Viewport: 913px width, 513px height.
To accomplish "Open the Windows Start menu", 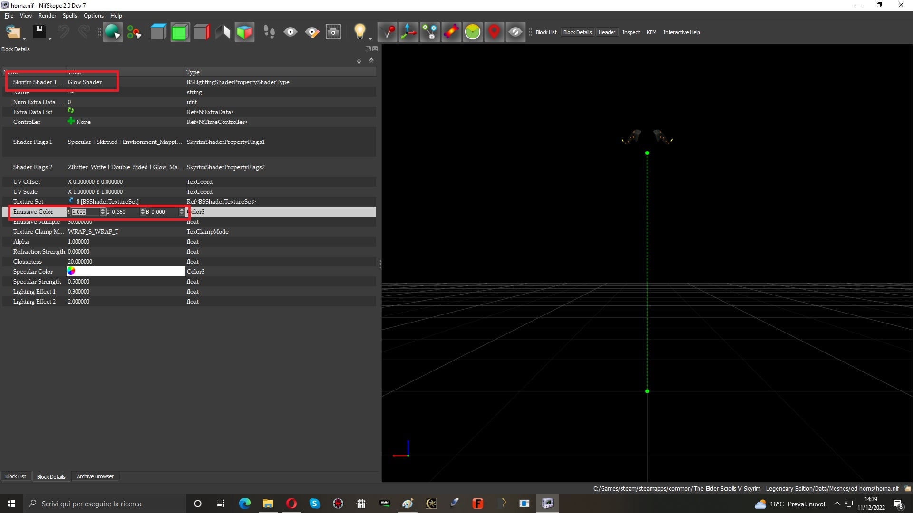I will pyautogui.click(x=11, y=503).
